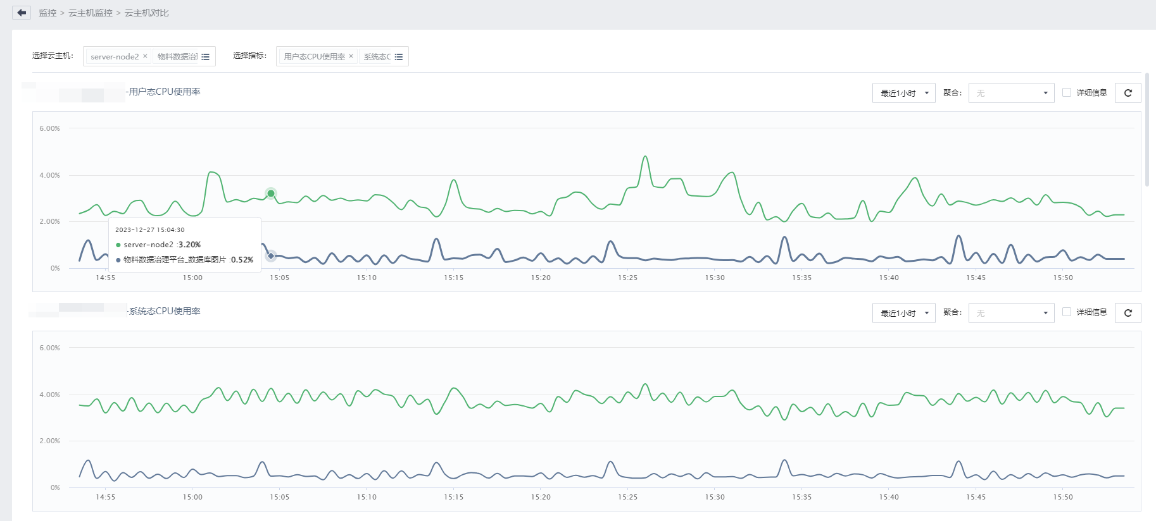This screenshot has height=521, width=1156.
Task: Click tooltip timestamp 2023-12-27 15:04:30
Action: click(150, 230)
